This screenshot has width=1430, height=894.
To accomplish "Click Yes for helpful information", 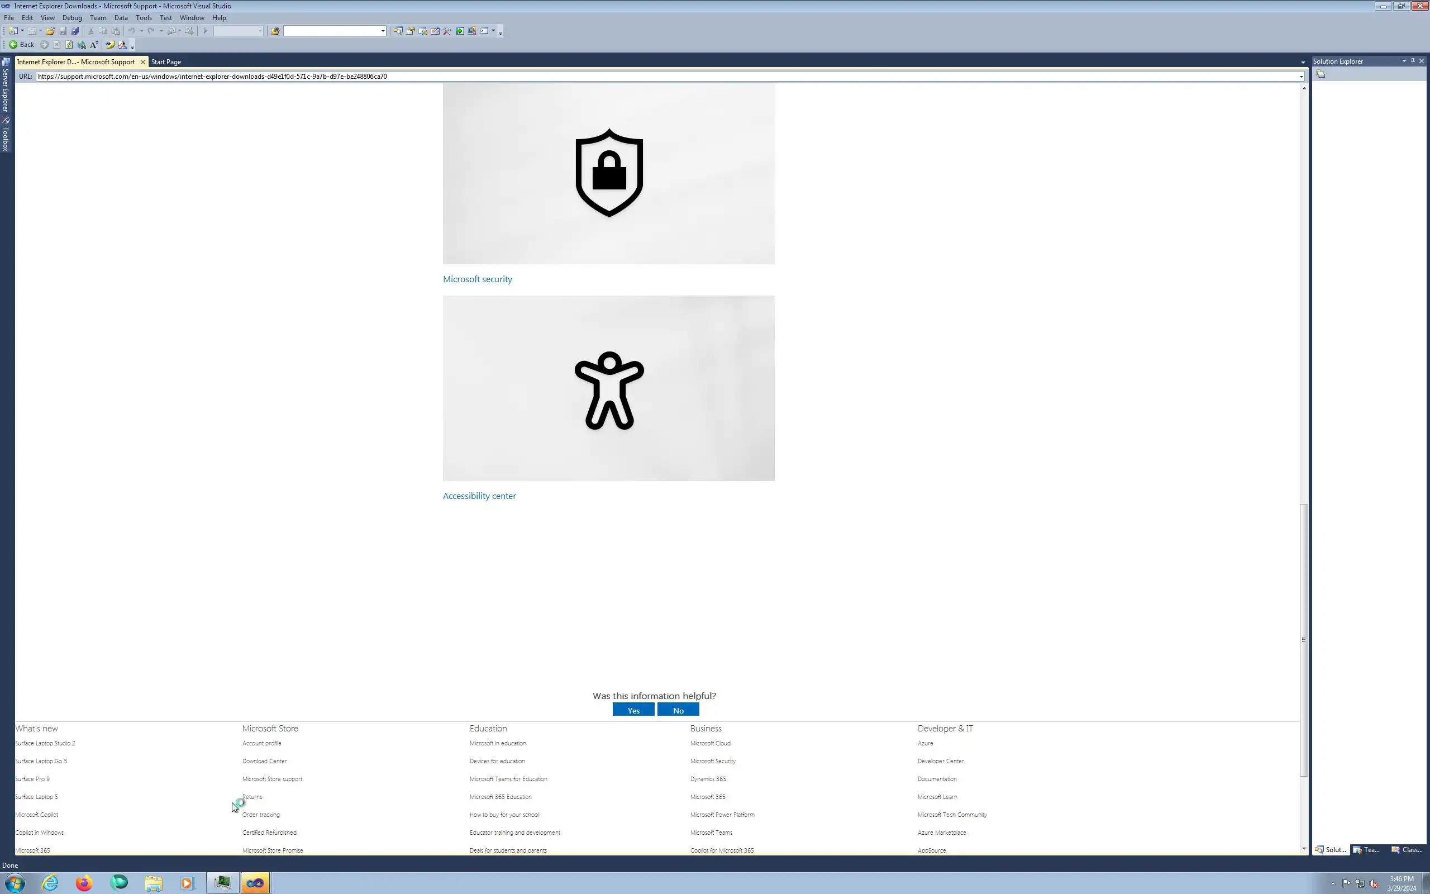I will coord(633,710).
